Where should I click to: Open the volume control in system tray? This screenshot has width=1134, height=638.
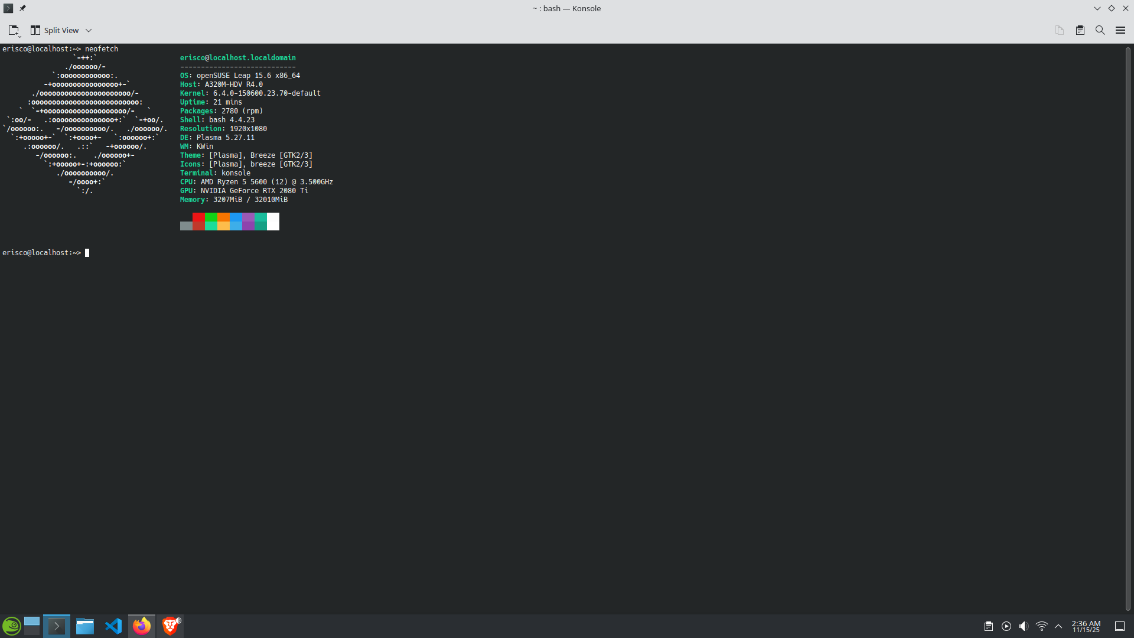1024,626
